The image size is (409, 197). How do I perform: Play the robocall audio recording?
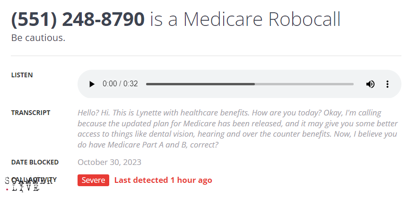pyautogui.click(x=92, y=84)
